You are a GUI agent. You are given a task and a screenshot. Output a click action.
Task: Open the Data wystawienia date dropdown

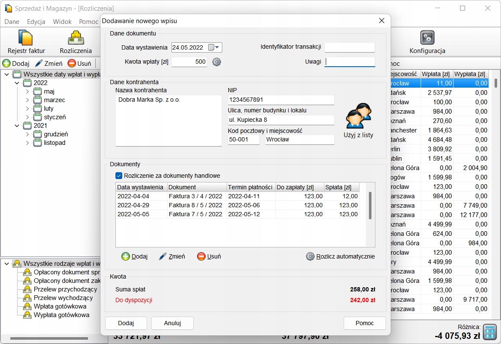coord(217,47)
